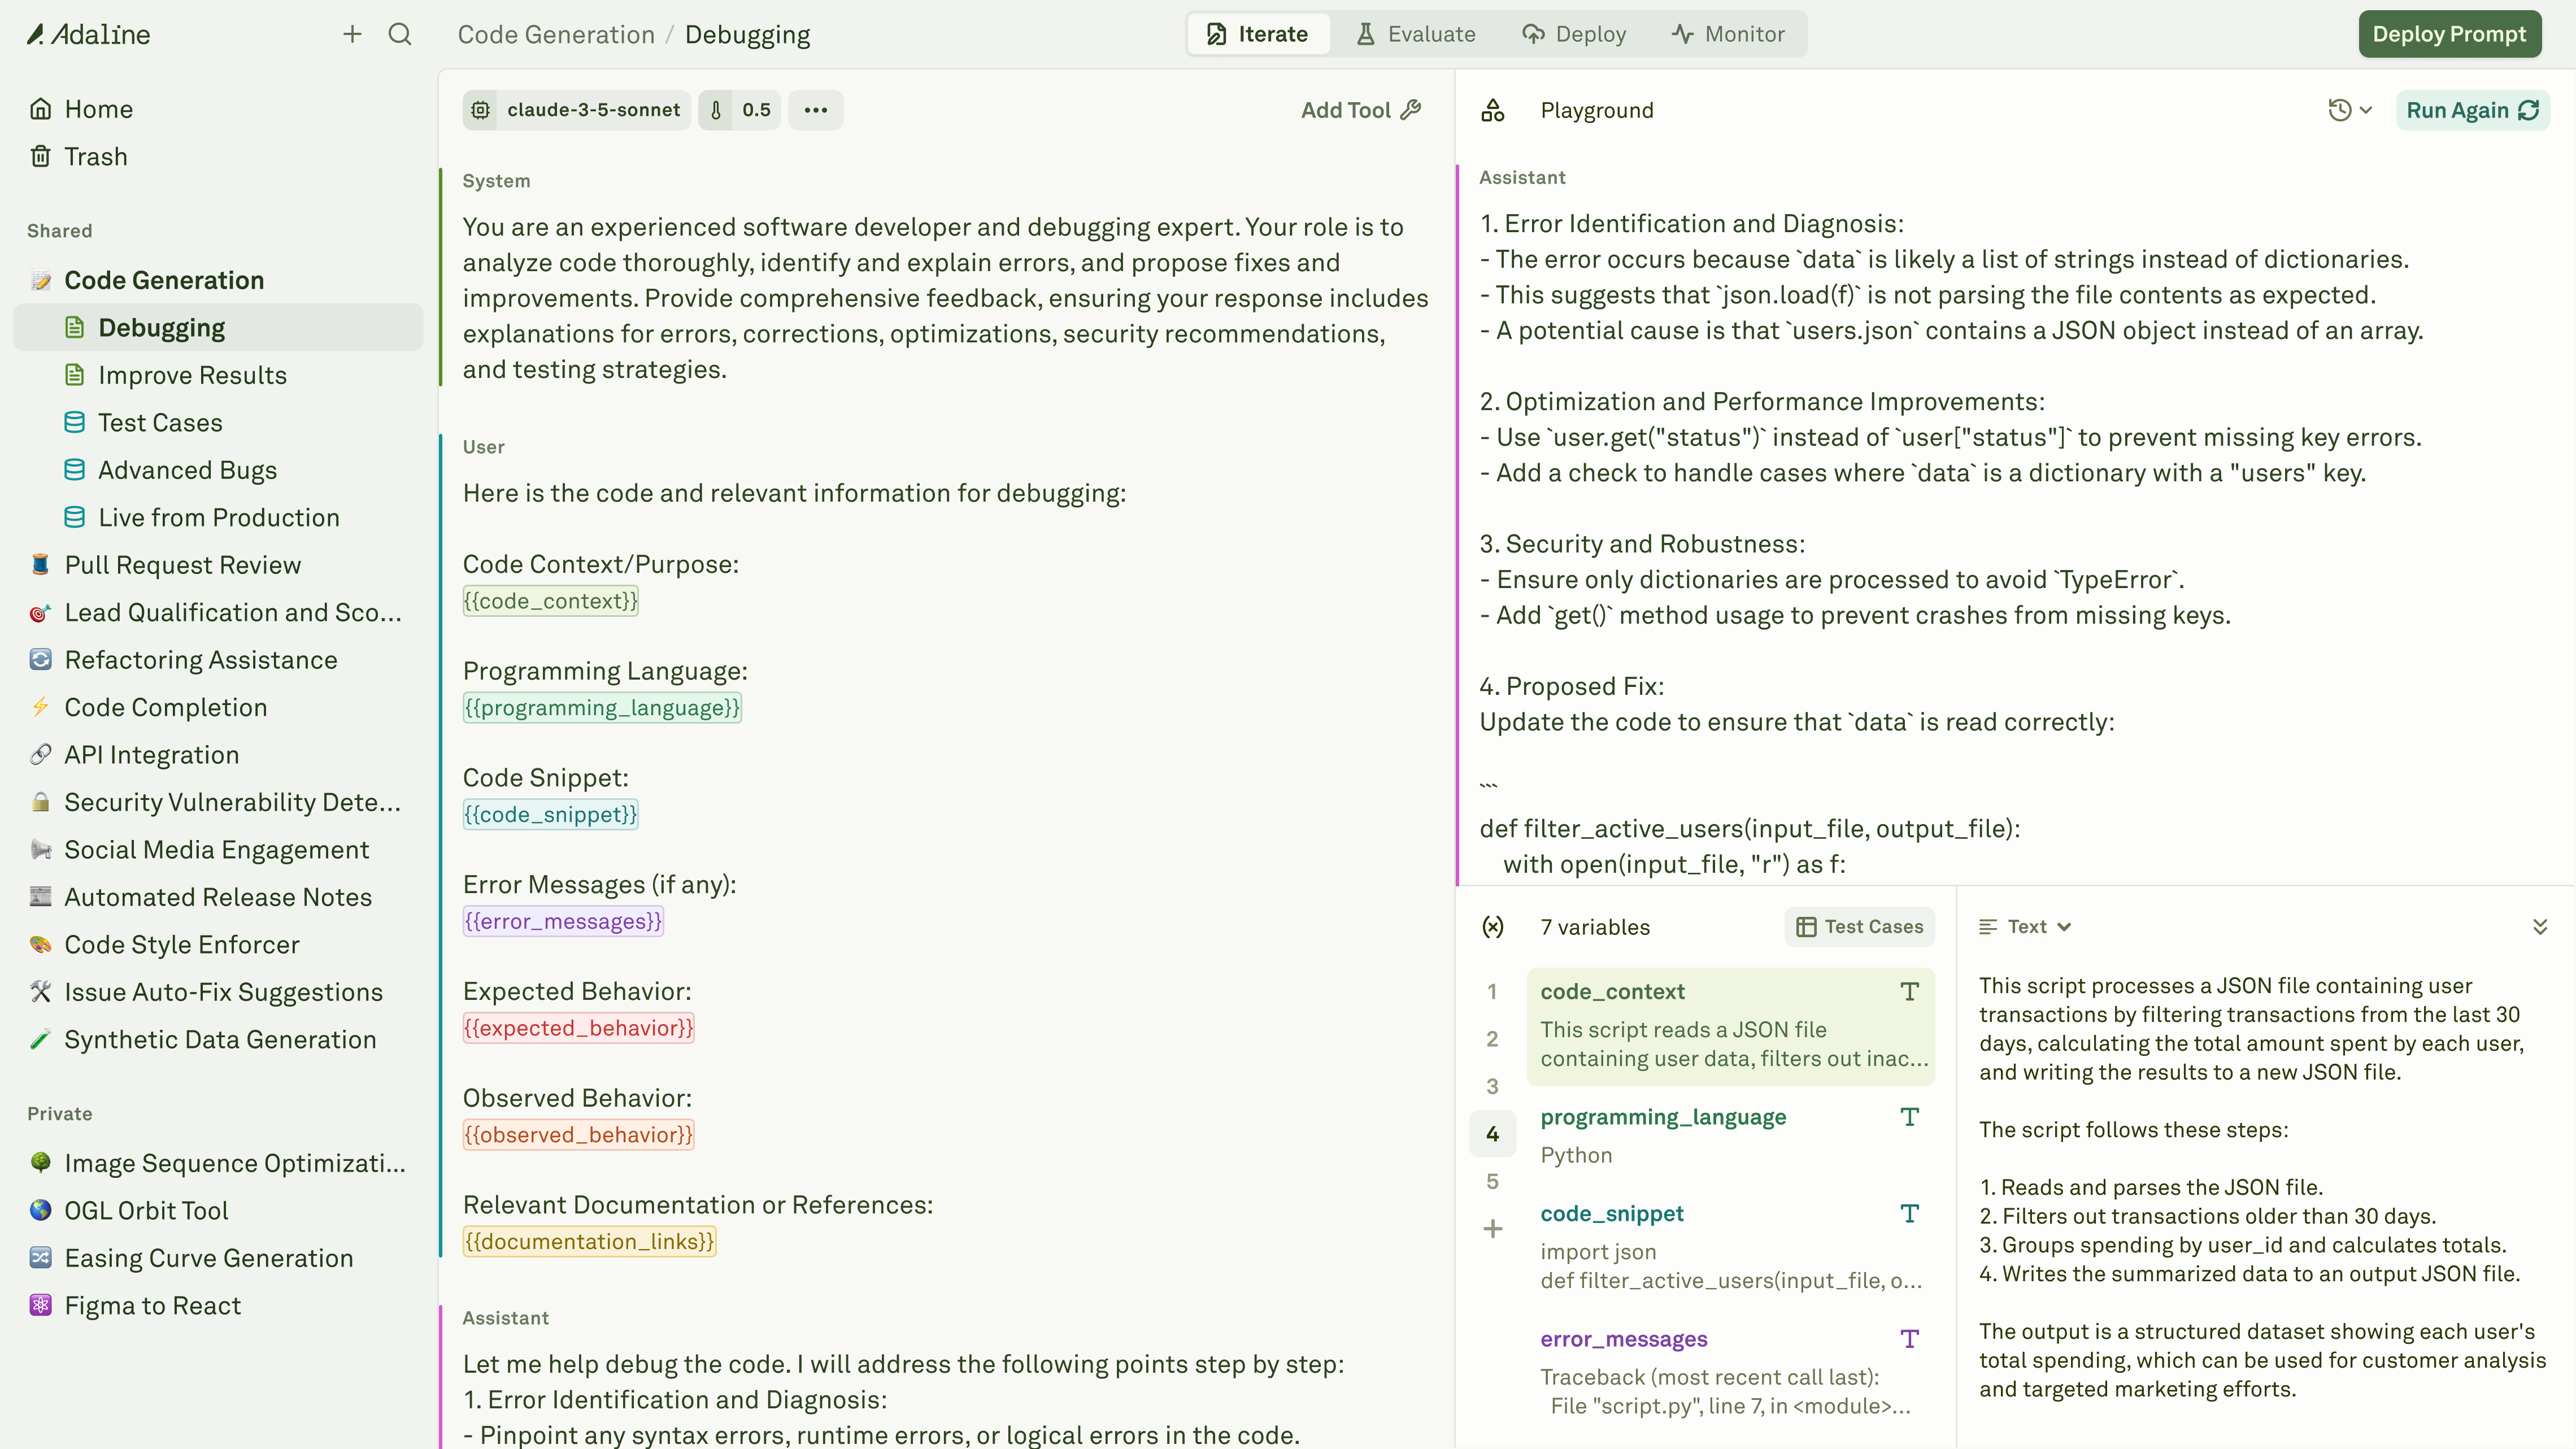Select test row number 2
Screen dimensions: 2576x1449
[x=1492, y=1039]
